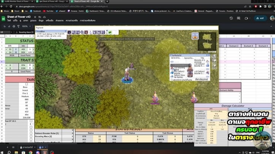The height and width of the screenshot is (154, 275).
Task: Click the flask-shaped icon in the game toolbar
Action: (91, 32)
